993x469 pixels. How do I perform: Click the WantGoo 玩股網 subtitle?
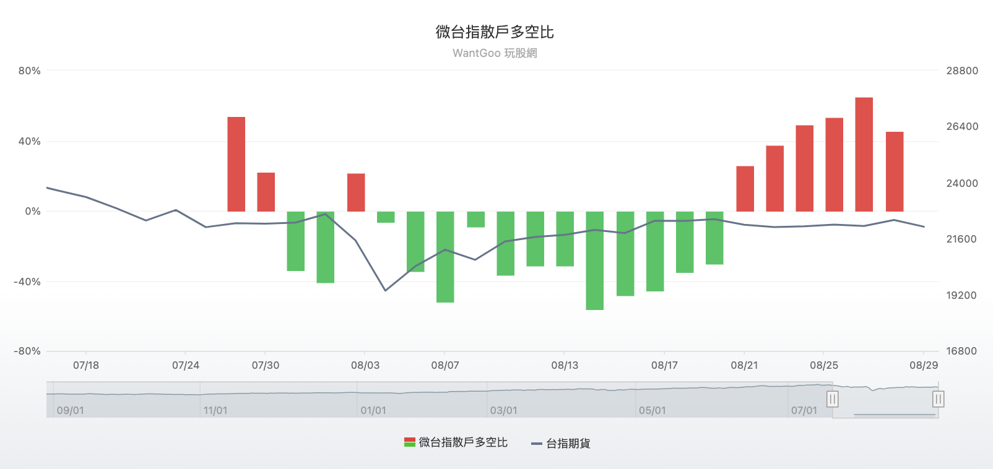495,53
